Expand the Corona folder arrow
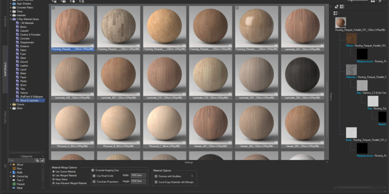389x194 pixels. 11,104
